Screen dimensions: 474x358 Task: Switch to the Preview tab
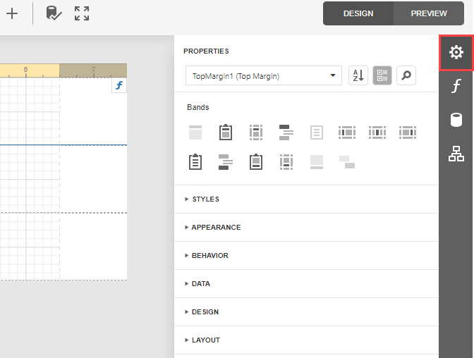point(429,13)
